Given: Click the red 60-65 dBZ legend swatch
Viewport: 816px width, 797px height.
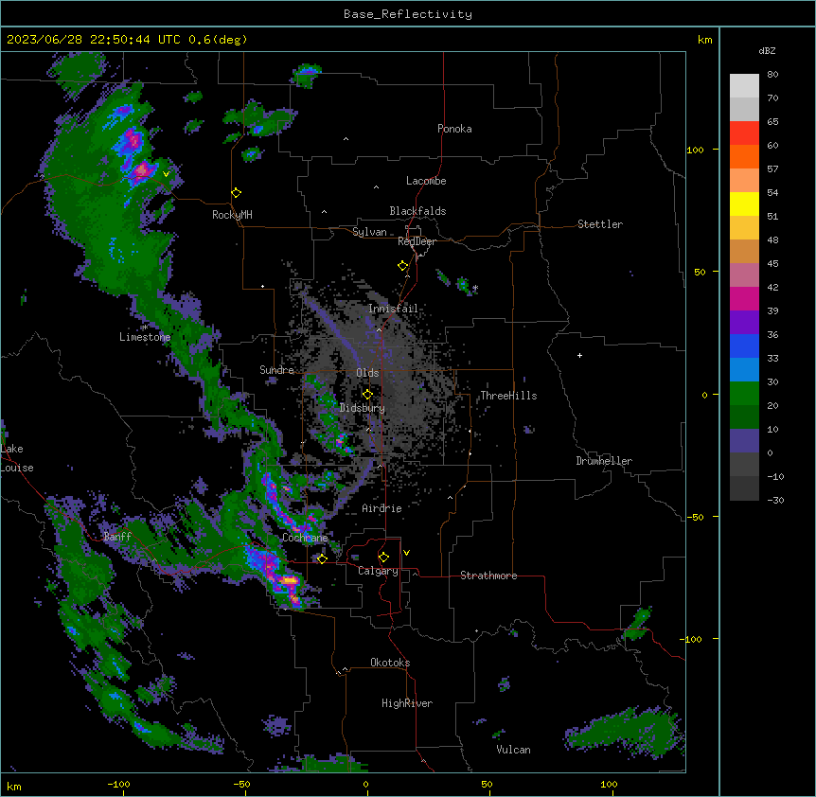Looking at the screenshot, I should tap(744, 133).
